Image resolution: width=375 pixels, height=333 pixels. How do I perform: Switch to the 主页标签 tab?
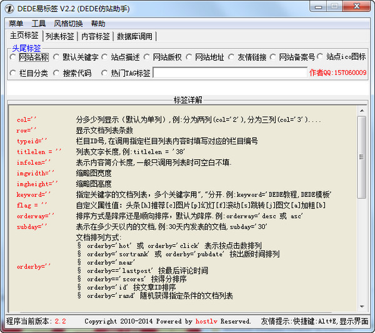(24, 36)
